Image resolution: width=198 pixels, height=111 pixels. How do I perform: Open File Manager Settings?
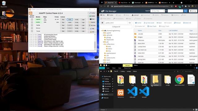pyautogui.click(x=193, y=11)
